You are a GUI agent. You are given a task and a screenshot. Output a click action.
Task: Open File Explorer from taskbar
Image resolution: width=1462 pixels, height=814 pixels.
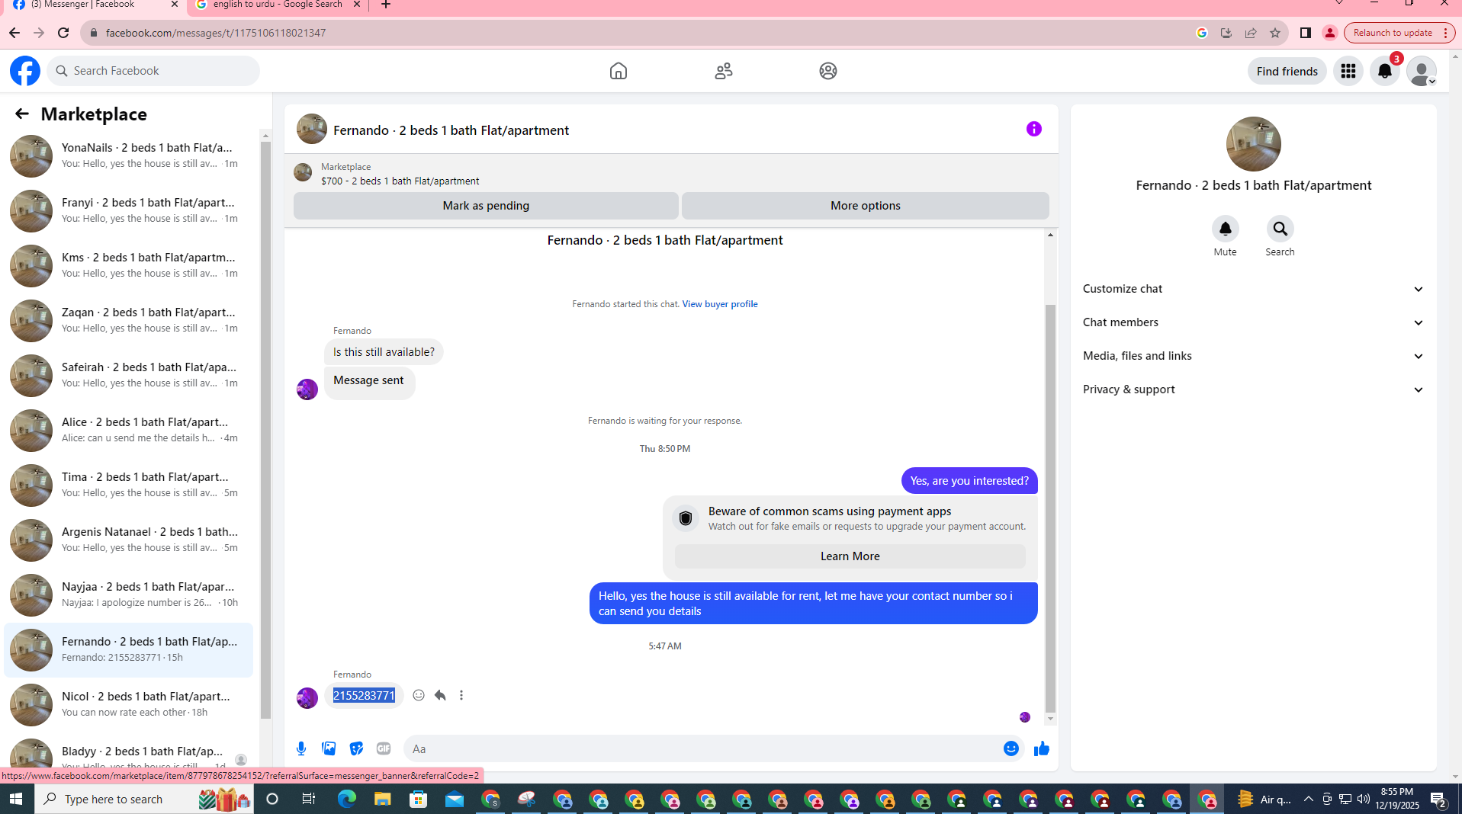coord(382,799)
